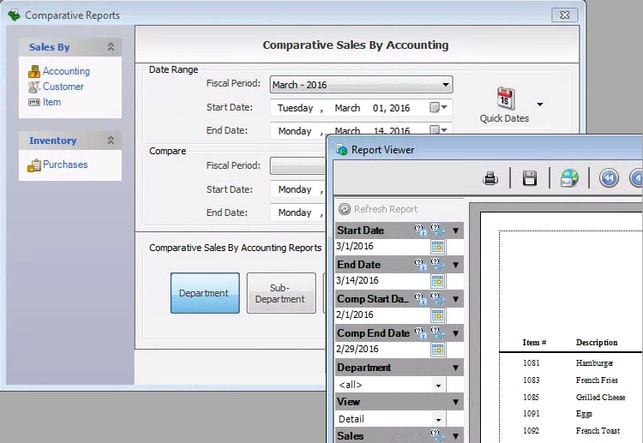The width and height of the screenshot is (643, 443).
Task: Click the Quick Dates calendar icon
Action: [506, 98]
